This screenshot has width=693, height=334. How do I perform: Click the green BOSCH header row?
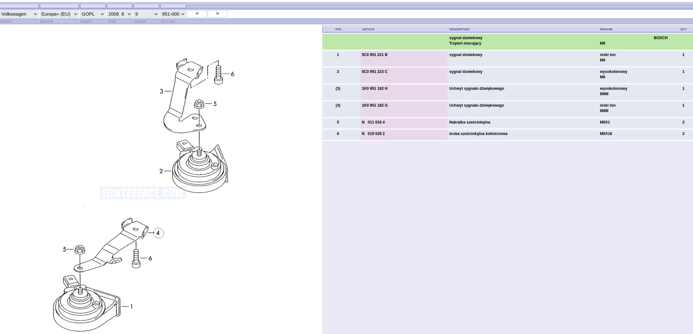coord(507,41)
